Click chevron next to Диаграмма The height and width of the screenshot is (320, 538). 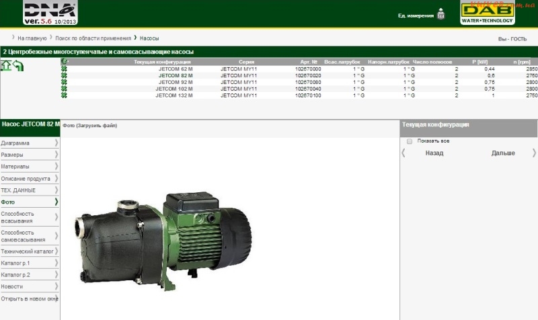coord(56,143)
